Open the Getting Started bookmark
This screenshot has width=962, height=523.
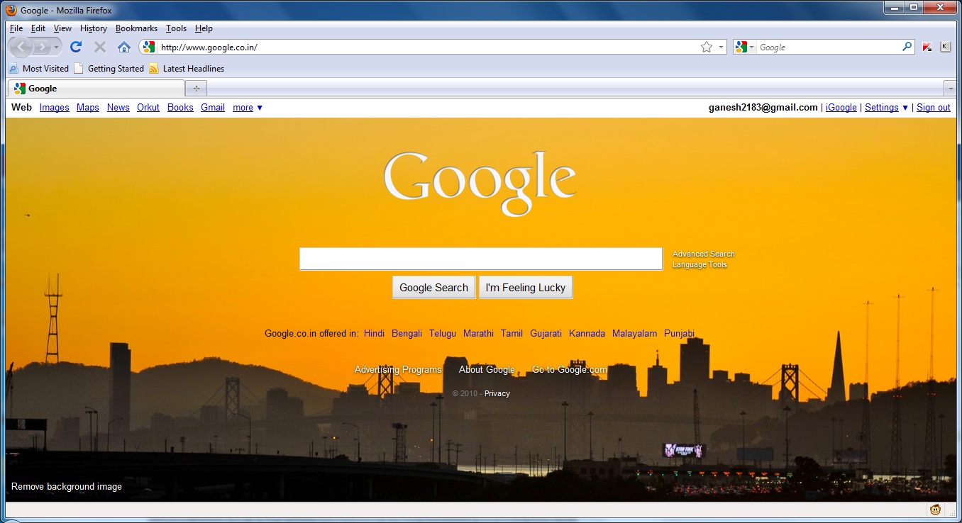[109, 69]
